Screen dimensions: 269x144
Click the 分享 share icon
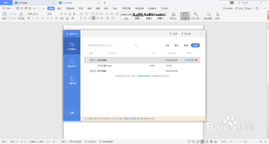tap(239, 8)
